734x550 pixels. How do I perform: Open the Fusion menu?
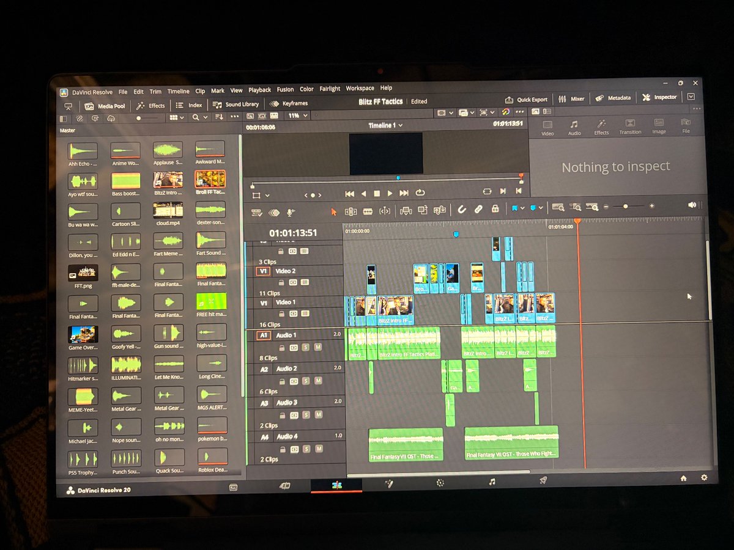click(x=285, y=89)
